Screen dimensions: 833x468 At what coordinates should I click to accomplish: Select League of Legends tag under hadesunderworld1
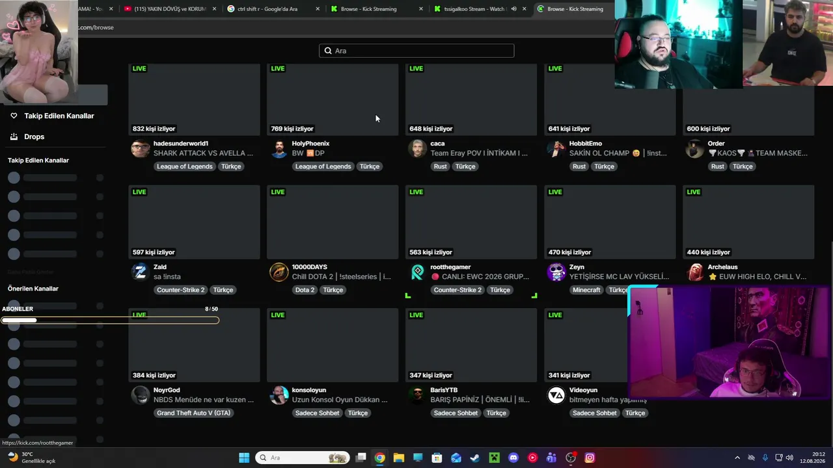(185, 166)
